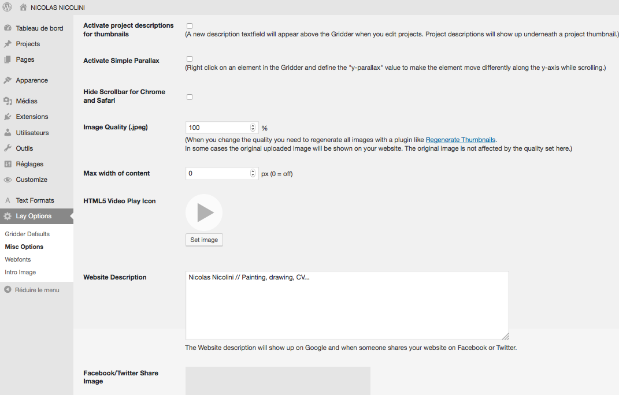Screen dimensions: 619x395
Task: Click the WordPress logo icon
Action: point(8,8)
